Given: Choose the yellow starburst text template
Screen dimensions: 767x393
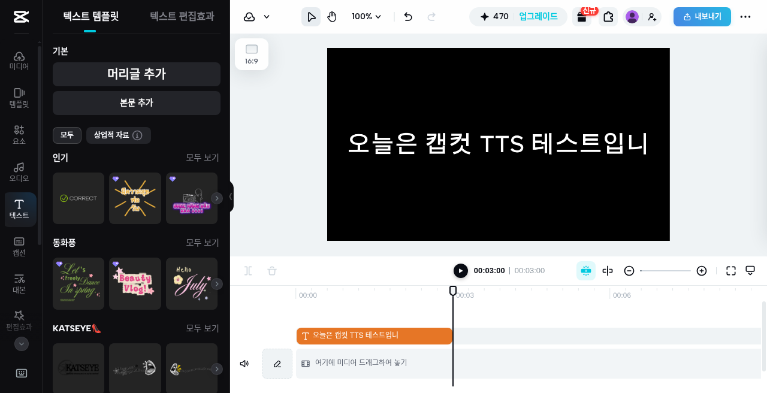Looking at the screenshot, I should pyautogui.click(x=135, y=198).
